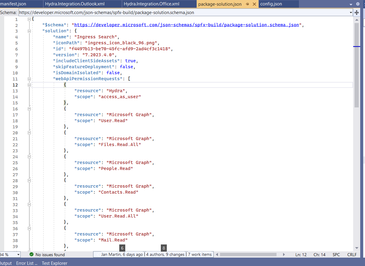Switch to the Hydra.Integration.Outlook.xml tab

pyautogui.click(x=75, y=4)
